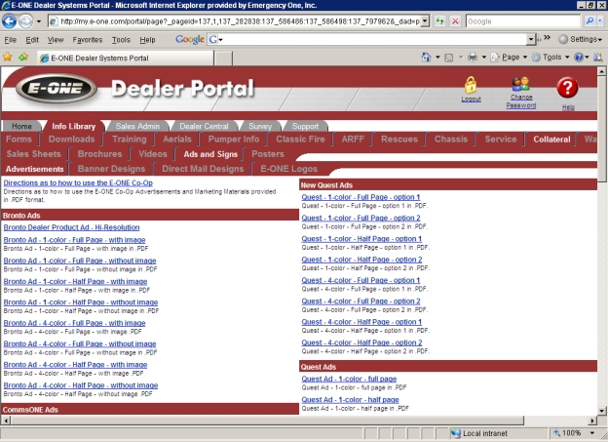Open the search provider dropdown arrow

pos(600,20)
